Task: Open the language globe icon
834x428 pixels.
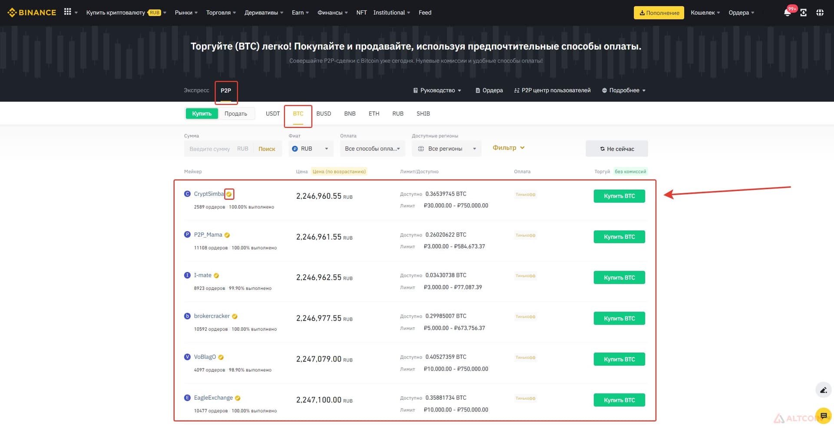Action: [820, 13]
